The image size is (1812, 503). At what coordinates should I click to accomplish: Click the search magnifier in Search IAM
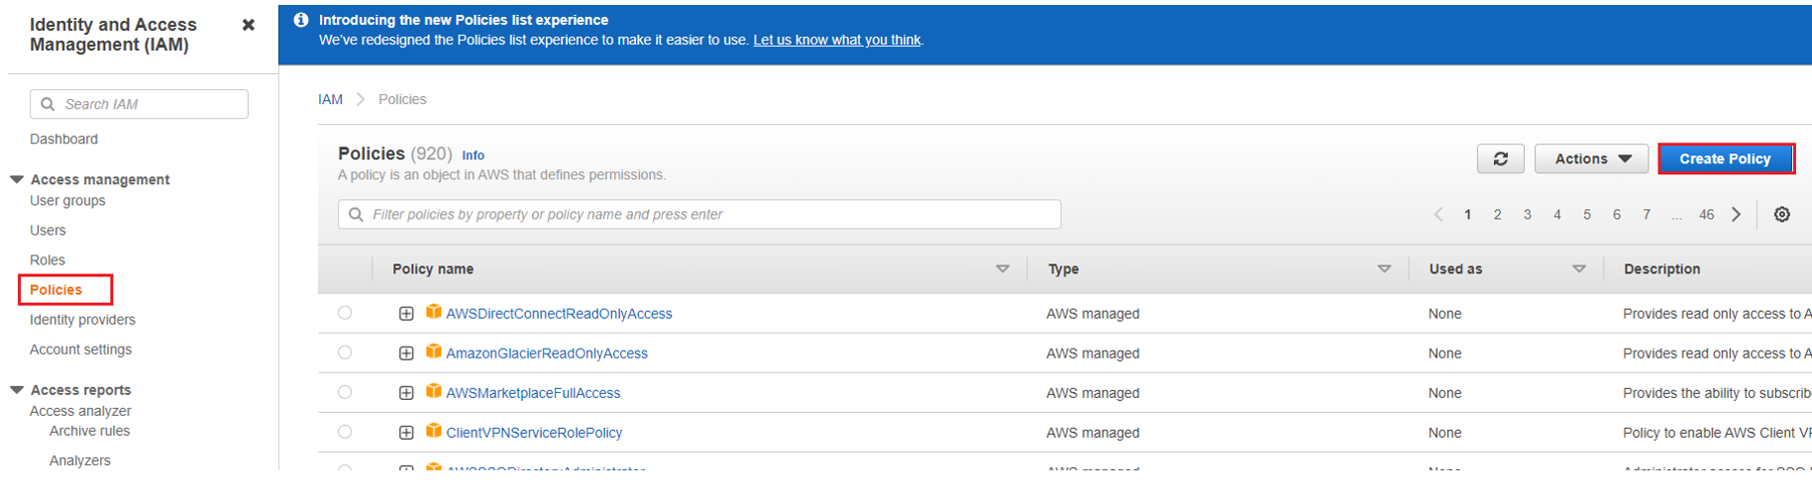48,104
